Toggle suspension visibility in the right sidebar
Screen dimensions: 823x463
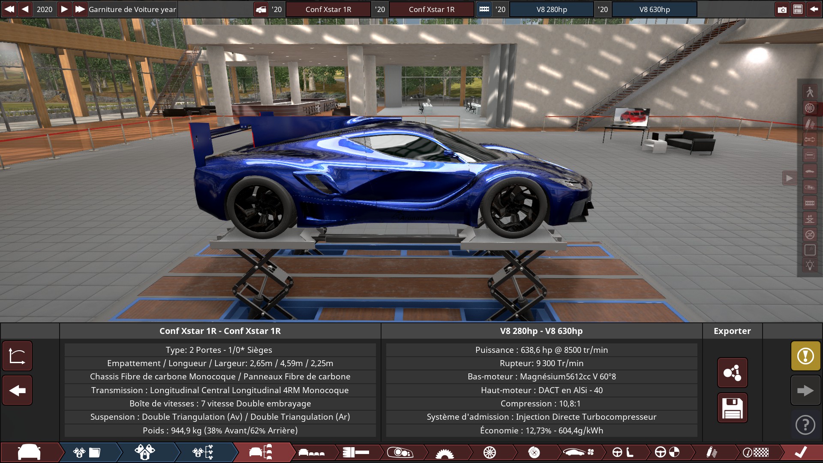[x=810, y=123]
